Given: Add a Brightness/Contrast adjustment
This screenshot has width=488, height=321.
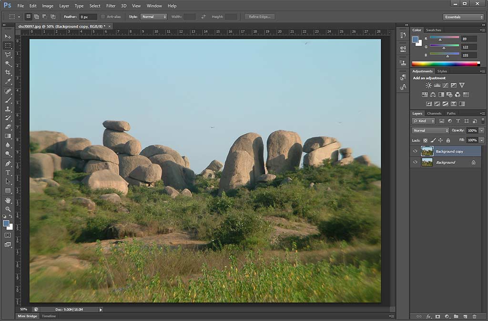Looking at the screenshot, I should click(x=428, y=85).
